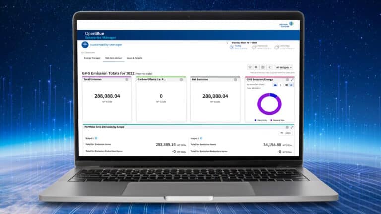381x214 pixels.
Task: Click the Carbon Offsets value 0
Action: pyautogui.click(x=161, y=96)
